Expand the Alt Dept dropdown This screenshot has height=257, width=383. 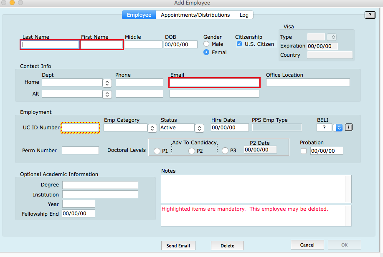107,94
